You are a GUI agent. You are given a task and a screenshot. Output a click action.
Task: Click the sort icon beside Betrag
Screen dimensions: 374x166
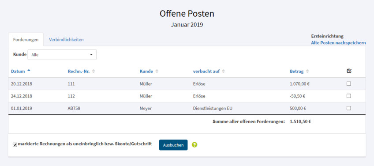307,71
